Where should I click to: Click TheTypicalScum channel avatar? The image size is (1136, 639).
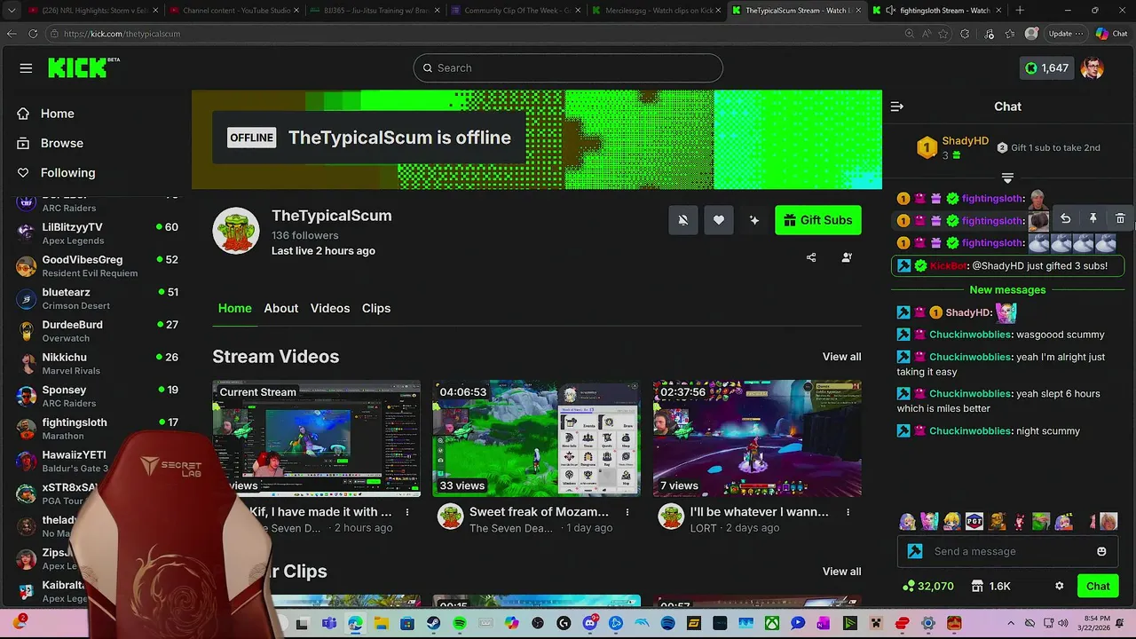click(235, 231)
